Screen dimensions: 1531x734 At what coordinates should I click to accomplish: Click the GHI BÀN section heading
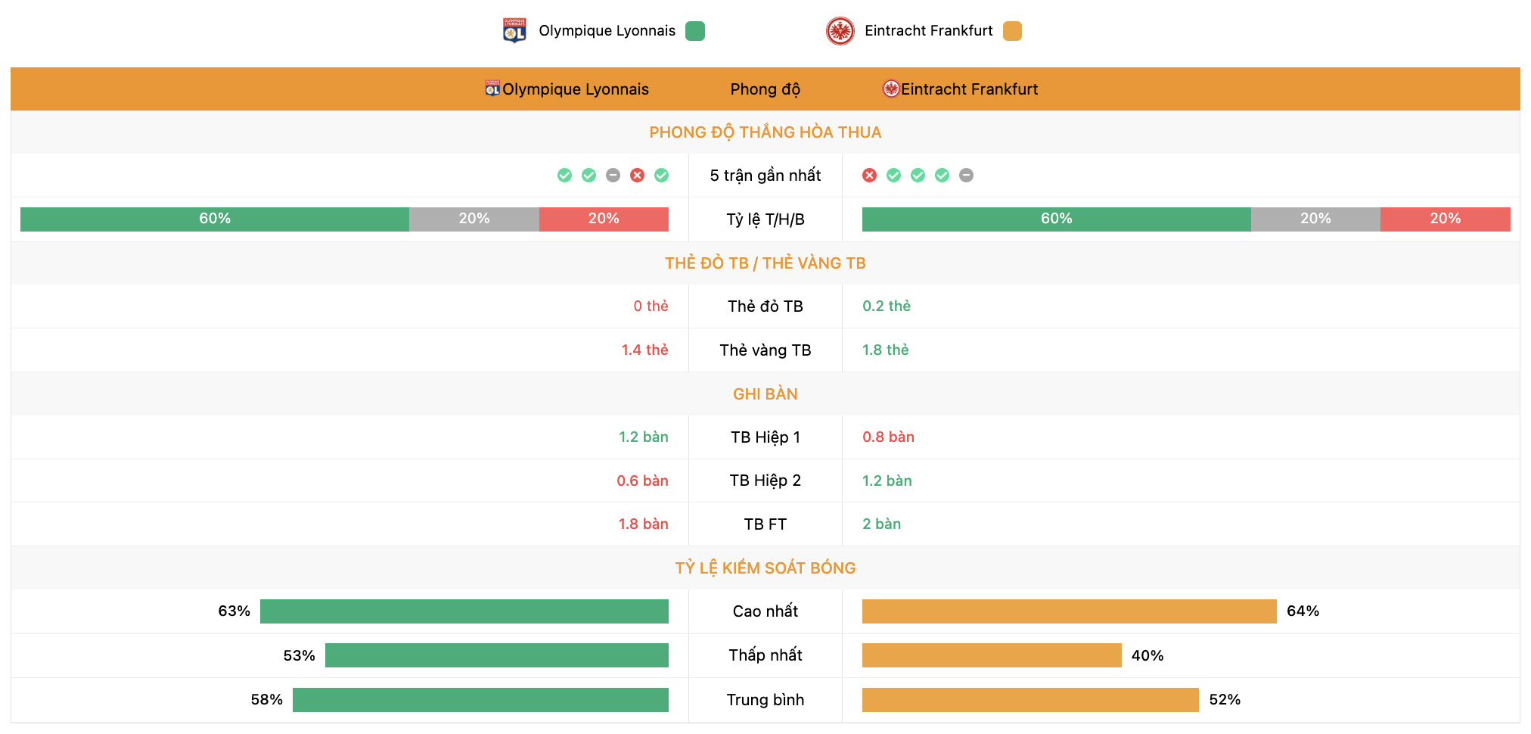[x=765, y=394]
